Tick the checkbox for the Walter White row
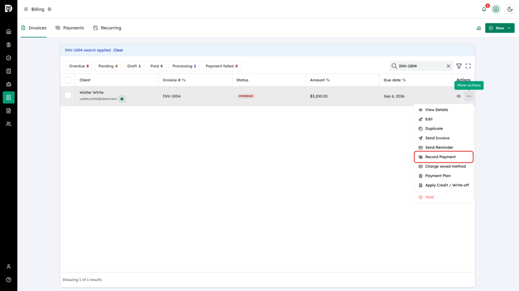The height and width of the screenshot is (291, 519). 68,95
